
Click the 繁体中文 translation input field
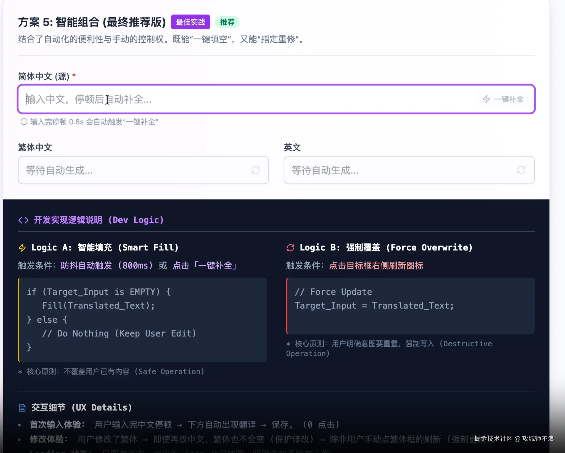[131, 170]
